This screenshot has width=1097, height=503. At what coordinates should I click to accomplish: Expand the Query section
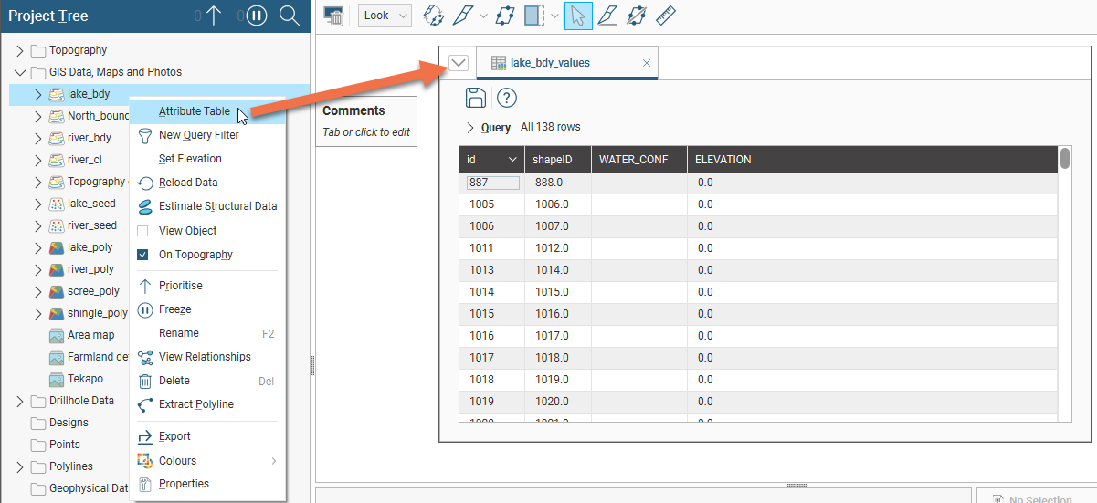[470, 128]
